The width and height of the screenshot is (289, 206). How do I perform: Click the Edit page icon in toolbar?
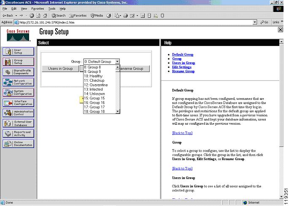point(132,16)
